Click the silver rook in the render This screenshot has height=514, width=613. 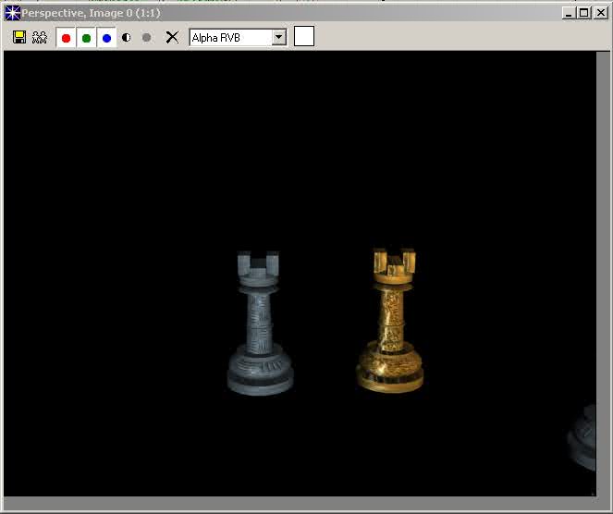[260, 324]
